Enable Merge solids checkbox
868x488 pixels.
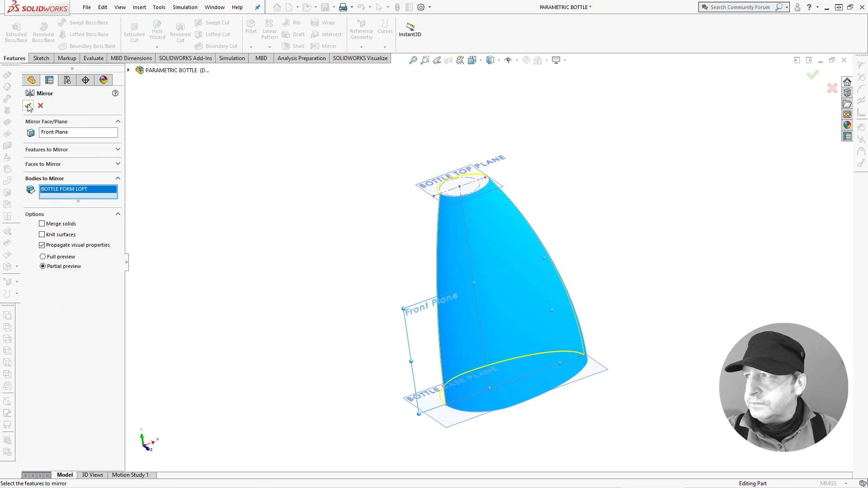pyautogui.click(x=42, y=224)
